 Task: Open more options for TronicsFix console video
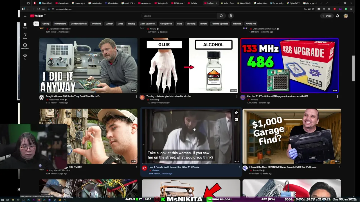click(x=340, y=167)
